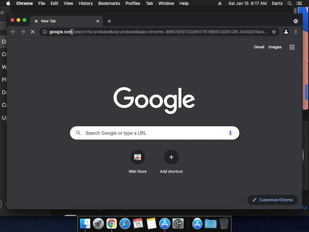The image size is (309, 232).
Task: Click the Google logo
Action: click(154, 100)
